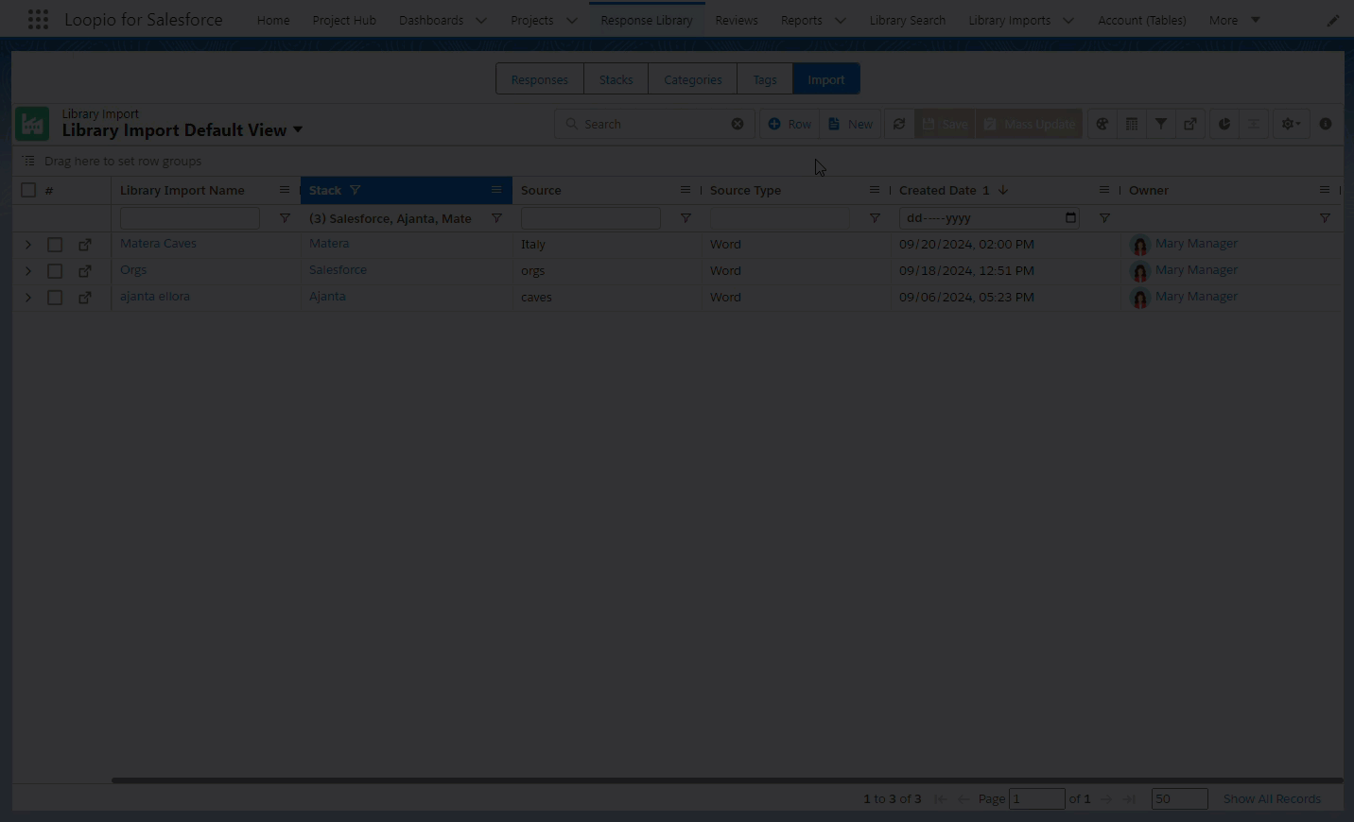Screen dimensions: 1354x822
Task: Open Owner column menu icon
Action: pyautogui.click(x=1325, y=190)
